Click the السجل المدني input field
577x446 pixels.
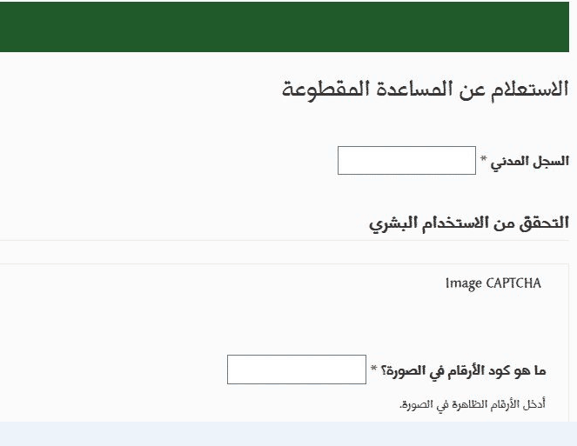point(406,160)
